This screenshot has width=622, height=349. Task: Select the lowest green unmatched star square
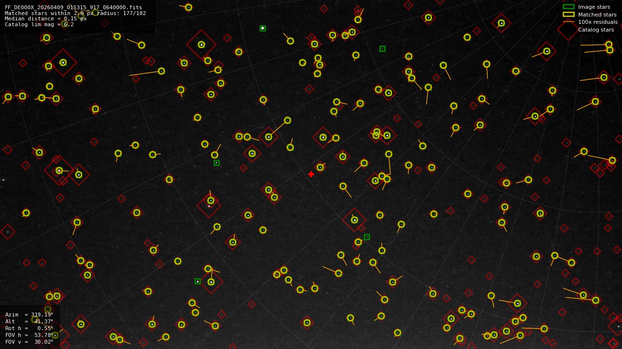(x=197, y=281)
